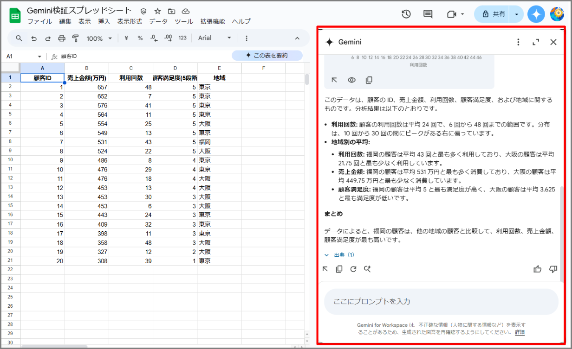Decrease decimal places
Screen dimensions: 572x349
click(x=154, y=38)
